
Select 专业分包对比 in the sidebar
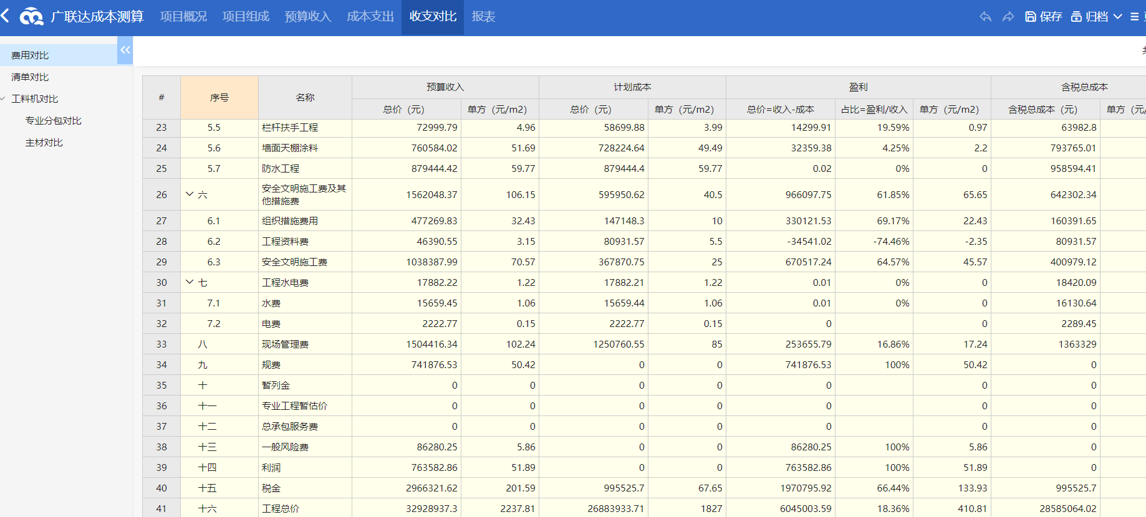tap(53, 121)
